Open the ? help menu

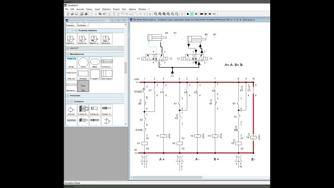pos(149,9)
